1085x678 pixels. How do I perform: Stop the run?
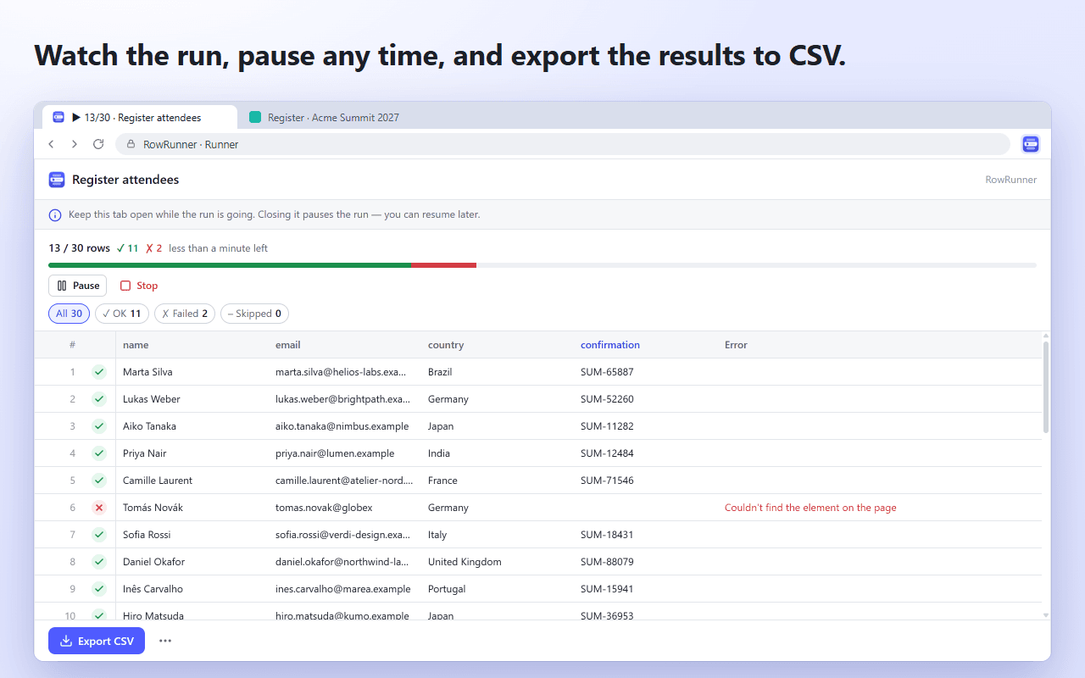point(139,286)
